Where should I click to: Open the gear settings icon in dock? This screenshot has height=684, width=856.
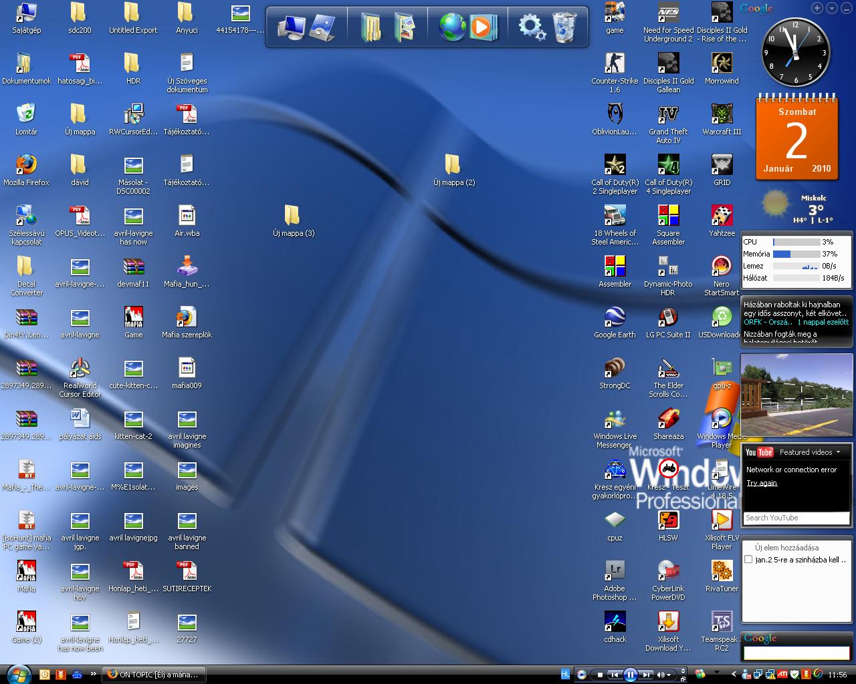click(x=532, y=27)
